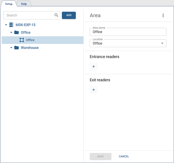Click the magnifier icon in Search box

coord(56,15)
